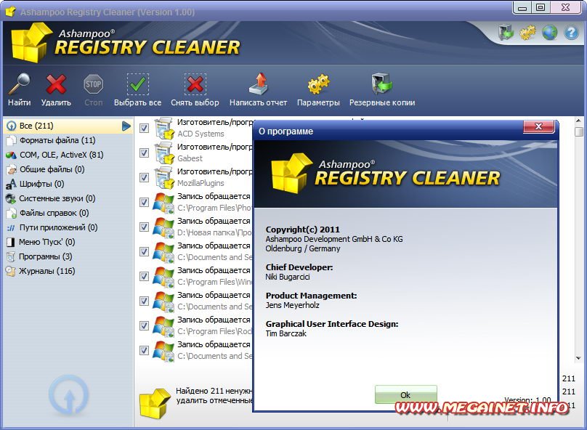Click Tim Barczak name in dialog
Image resolution: width=587 pixels, height=430 pixels.
pos(286,334)
